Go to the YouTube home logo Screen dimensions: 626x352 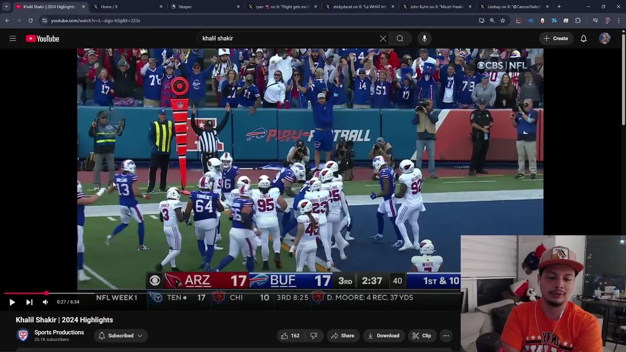click(43, 39)
